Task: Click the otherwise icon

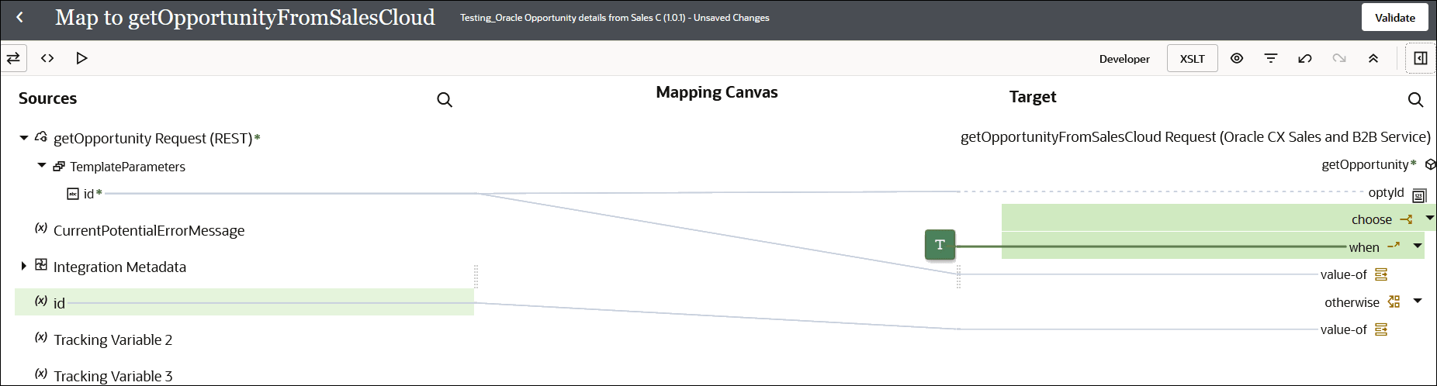Action: point(1394,302)
